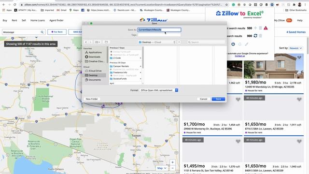Viewport: 309px width, 174px height.
Task: Click the Zillow to Excel extension icon
Action: click(272, 4)
